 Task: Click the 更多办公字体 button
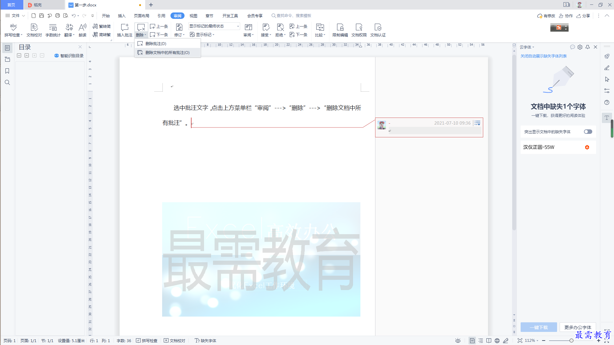point(578,327)
